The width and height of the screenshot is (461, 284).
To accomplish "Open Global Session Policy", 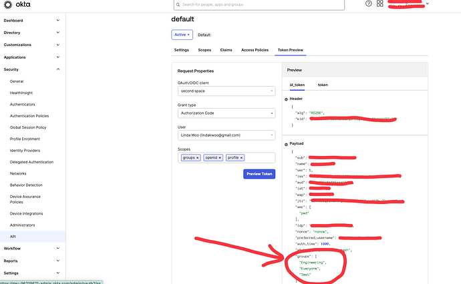I will (x=28, y=127).
